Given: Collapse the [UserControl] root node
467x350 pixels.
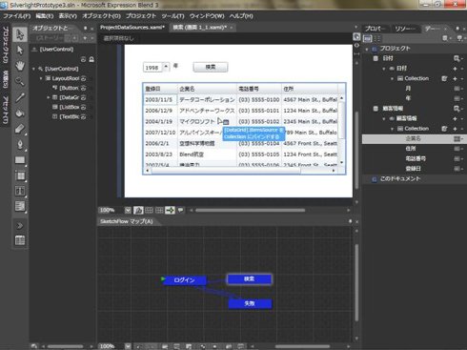Looking at the screenshot, I should pyautogui.click(x=33, y=69).
